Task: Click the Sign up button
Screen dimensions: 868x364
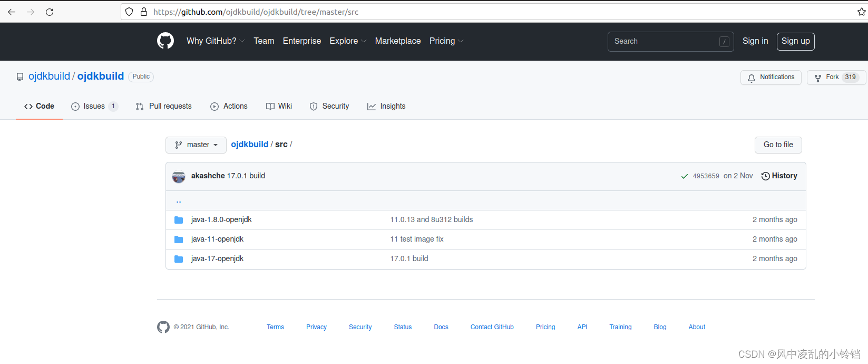Action: (796, 41)
